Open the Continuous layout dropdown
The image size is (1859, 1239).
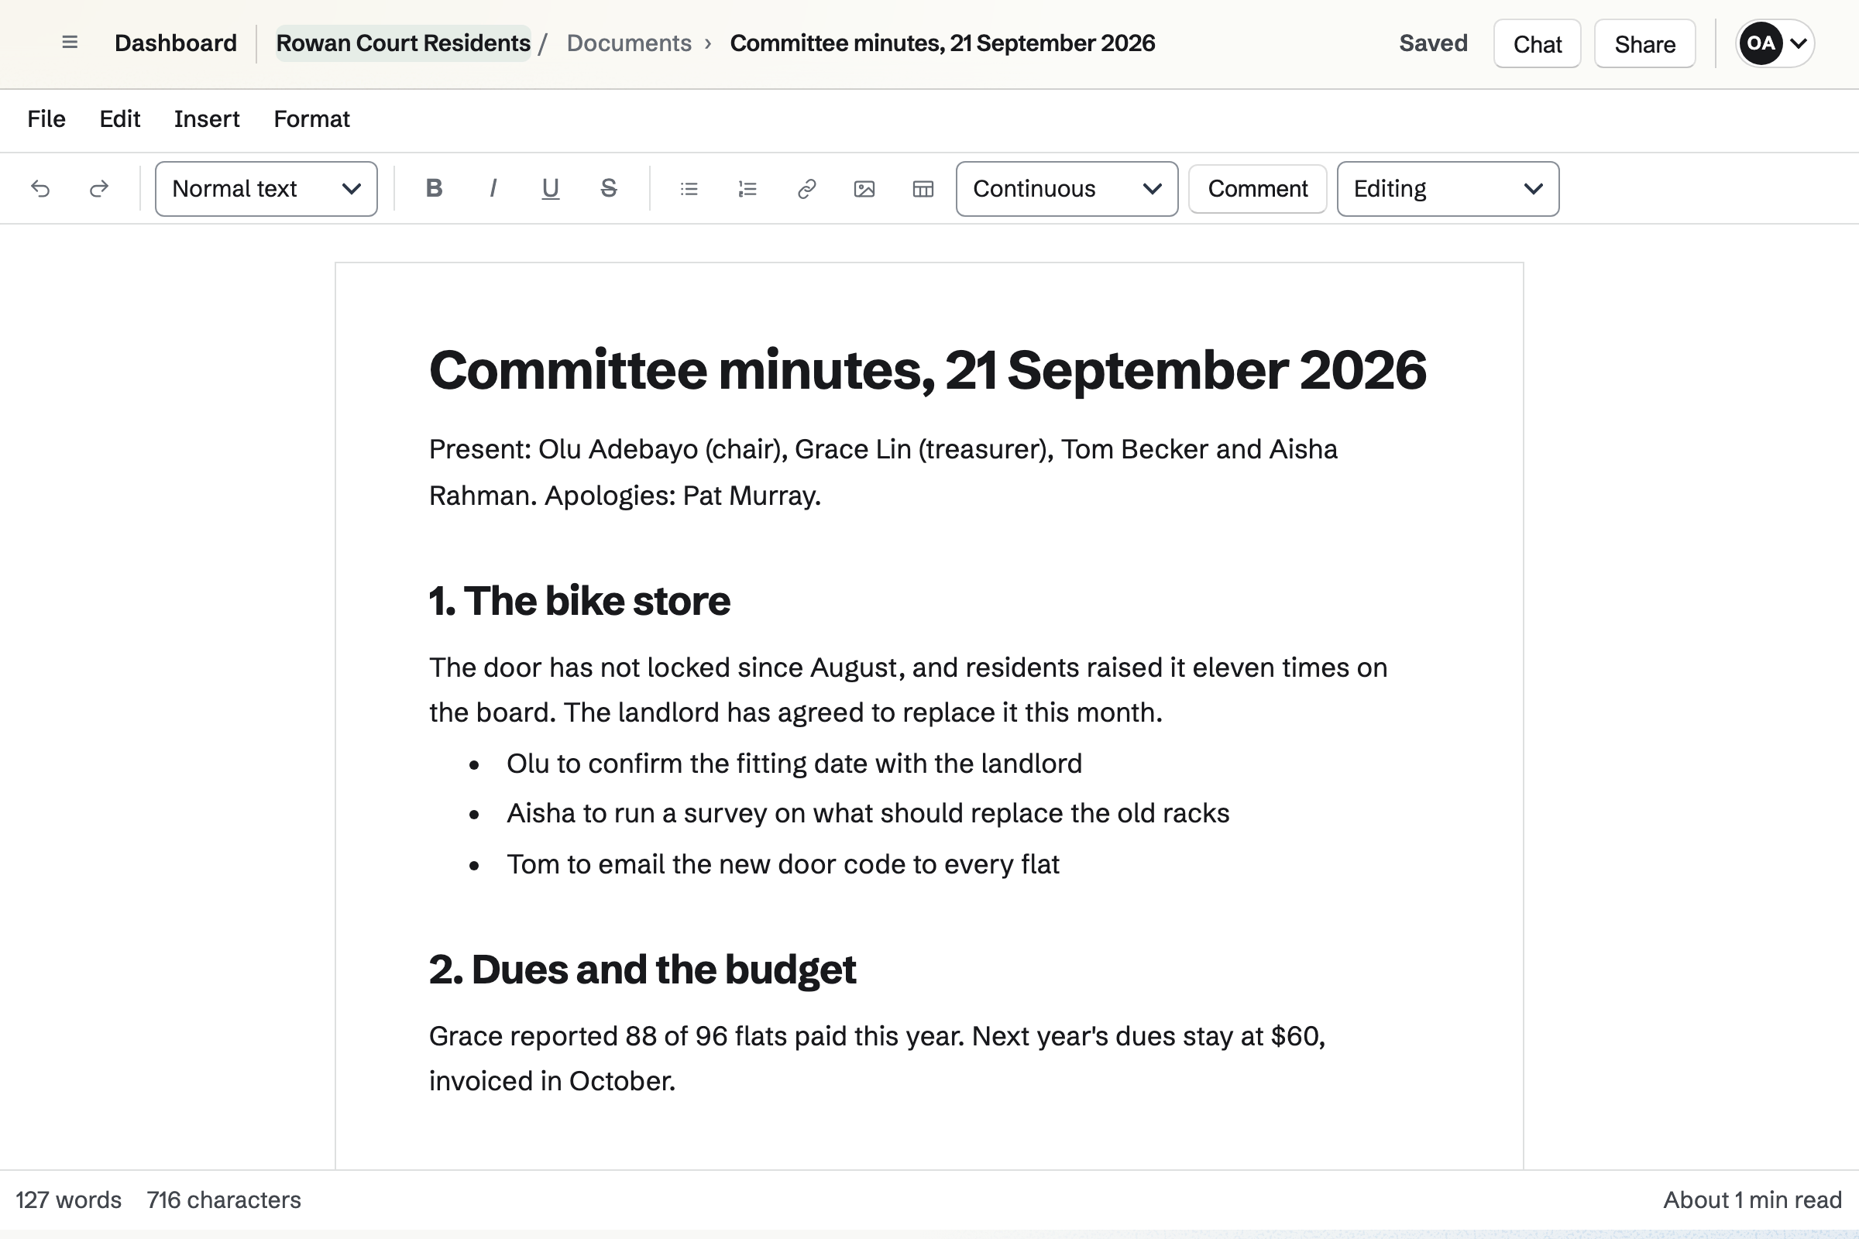point(1067,189)
